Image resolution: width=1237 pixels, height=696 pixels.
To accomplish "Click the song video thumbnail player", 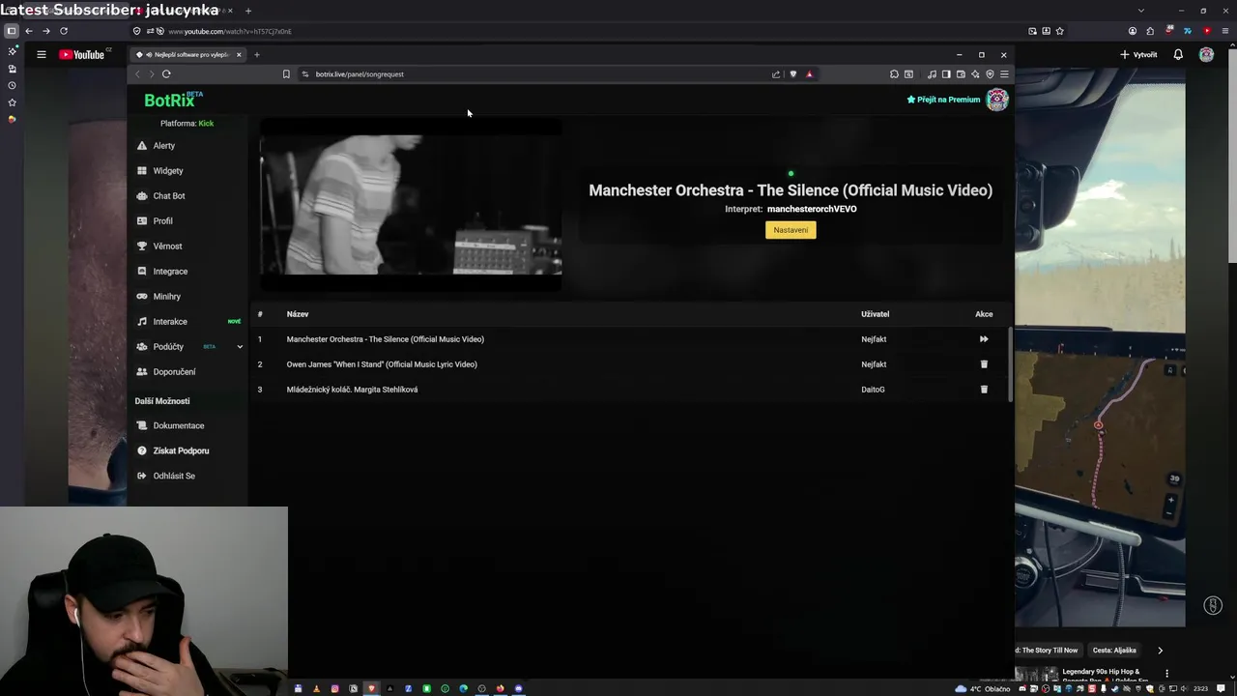I will tap(411, 205).
